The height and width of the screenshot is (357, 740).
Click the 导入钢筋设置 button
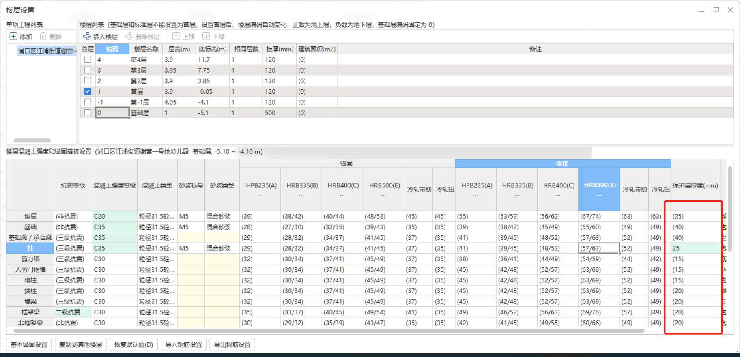coord(184,344)
